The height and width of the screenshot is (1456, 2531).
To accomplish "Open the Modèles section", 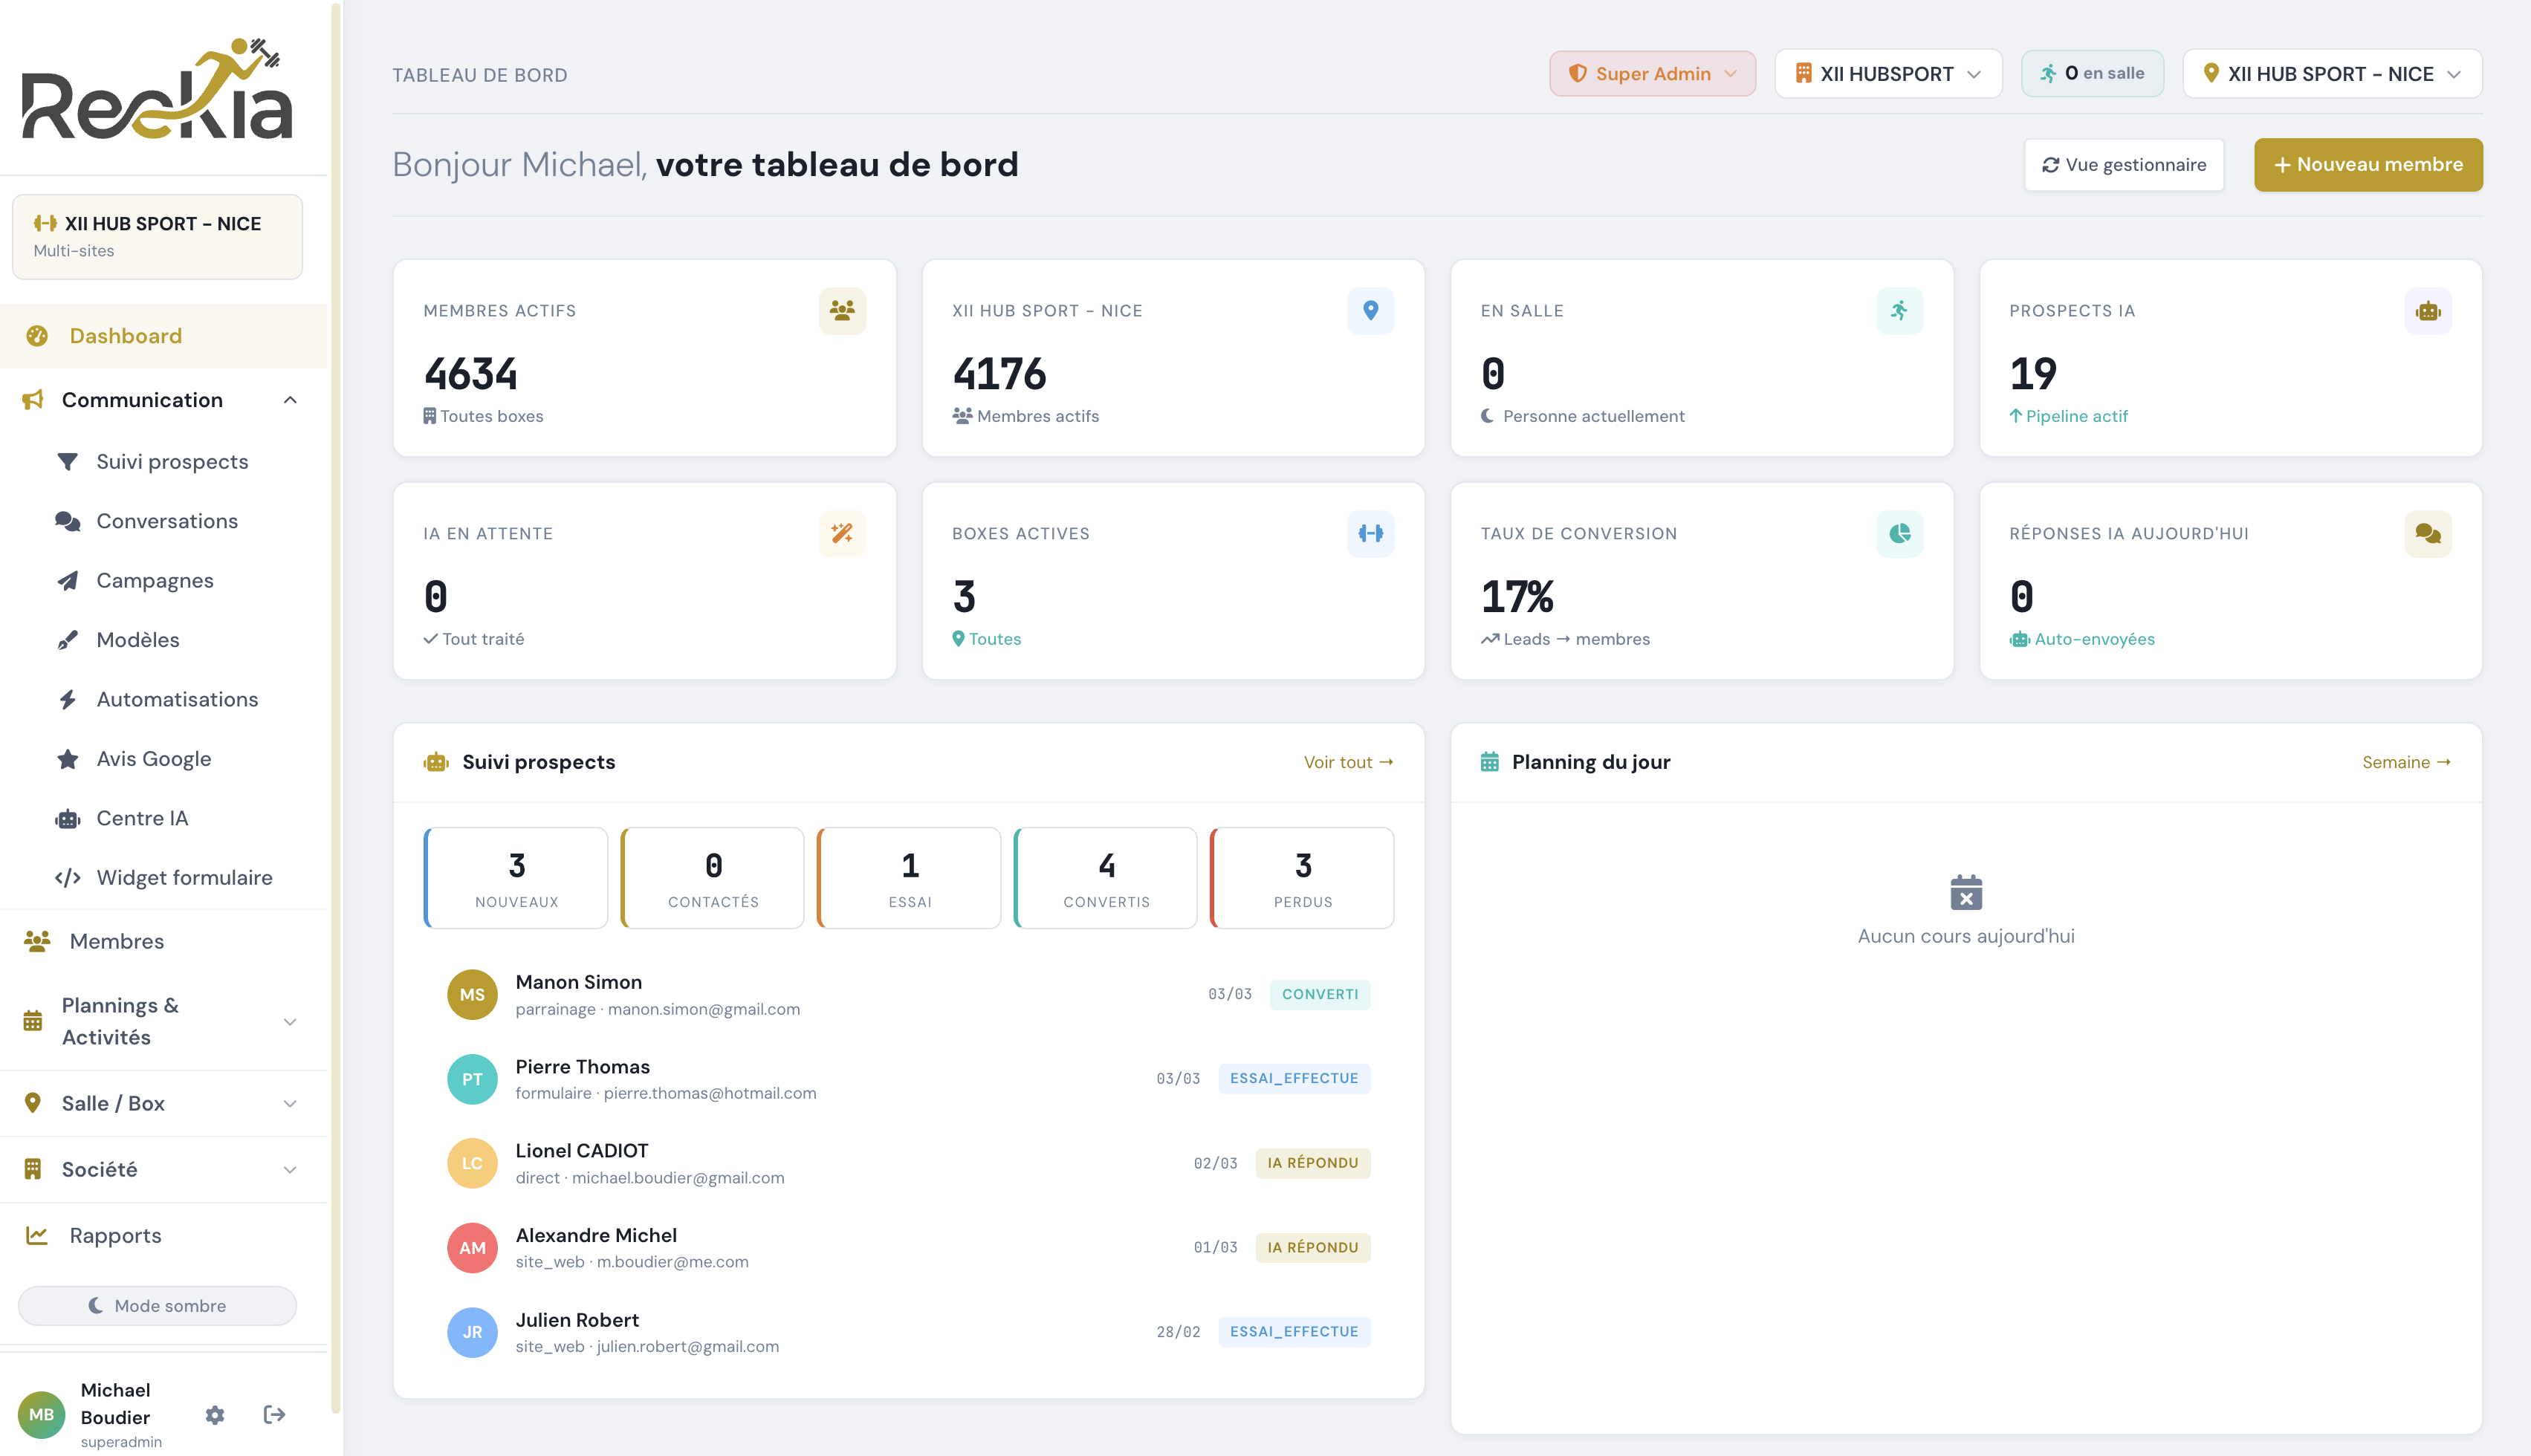I will 137,639.
